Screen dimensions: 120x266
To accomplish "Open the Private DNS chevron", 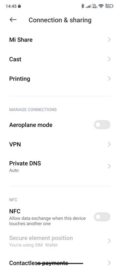I will pos(109,166).
